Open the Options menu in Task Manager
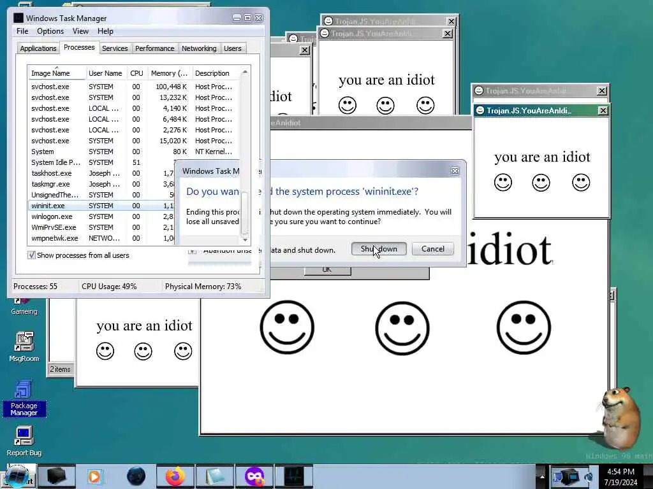Screen dimensions: 653x489 tap(50, 31)
